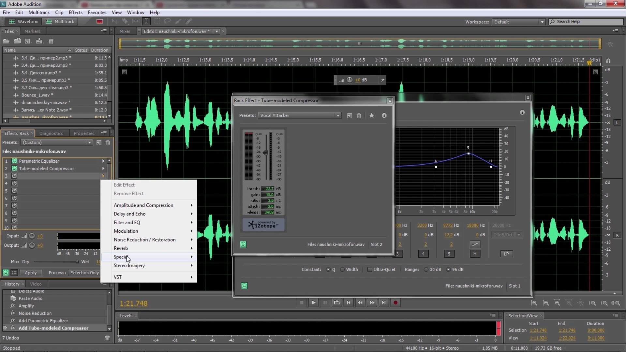Open editor file tab dropdown arrow
This screenshot has width=626, height=352.
click(x=216, y=31)
